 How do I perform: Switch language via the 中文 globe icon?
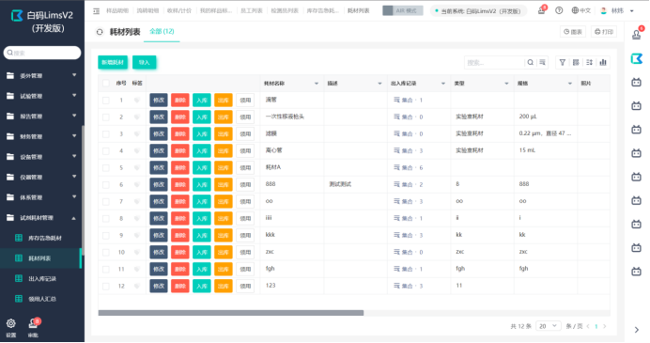[x=580, y=10]
